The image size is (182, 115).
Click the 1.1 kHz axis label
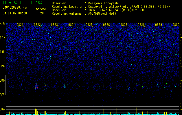[x=3, y=37]
